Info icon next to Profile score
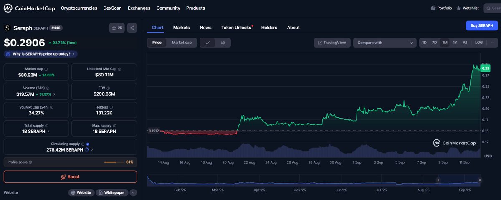Screen dimensions: 501x200 [30, 162]
